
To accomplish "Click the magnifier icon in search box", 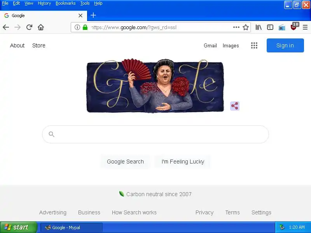I will [51, 134].
